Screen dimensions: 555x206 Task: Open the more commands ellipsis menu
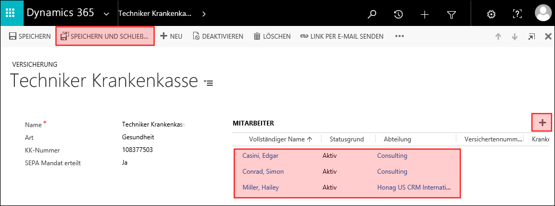pyautogui.click(x=400, y=36)
